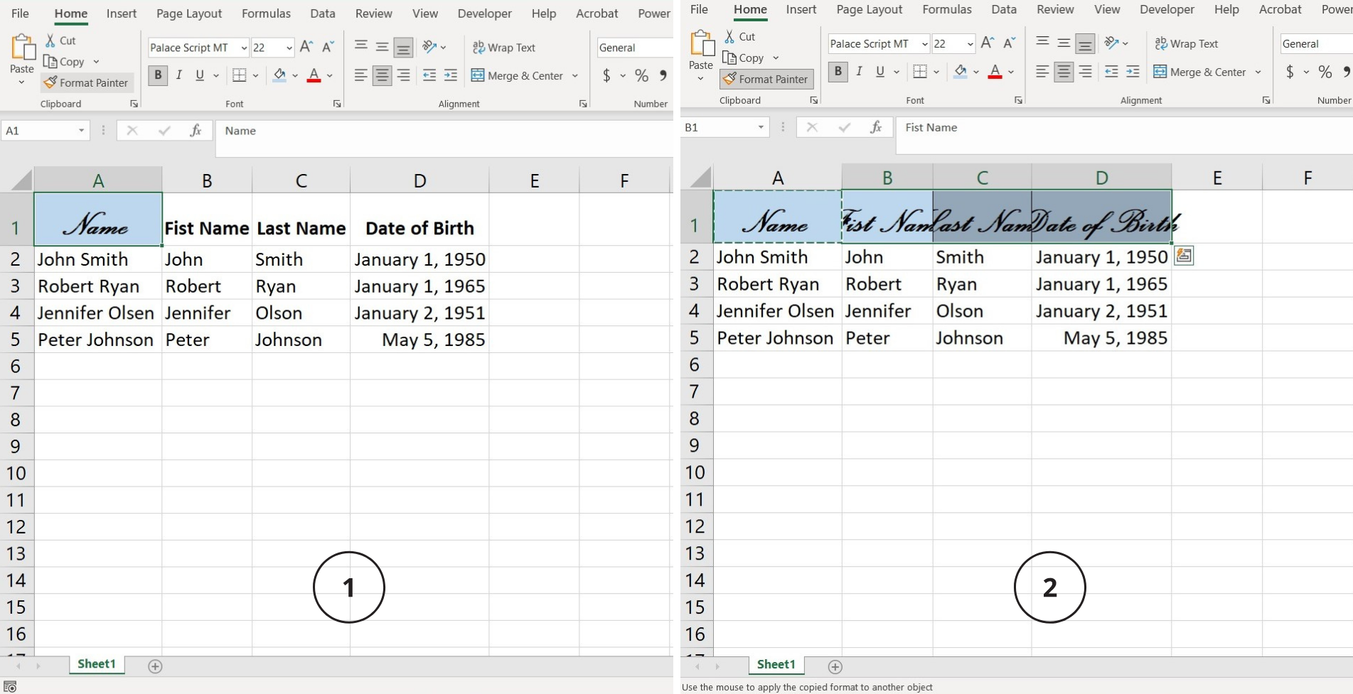Click Fill Color bucket in left window
The height and width of the screenshot is (694, 1353).
[279, 75]
